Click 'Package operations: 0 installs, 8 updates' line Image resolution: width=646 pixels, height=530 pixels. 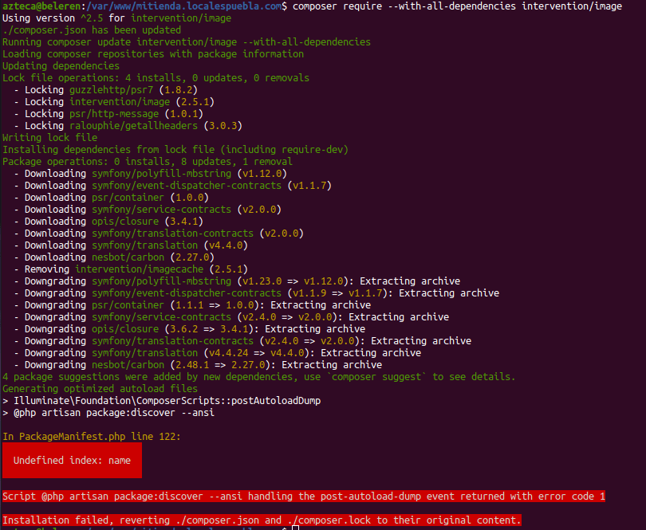click(x=148, y=162)
